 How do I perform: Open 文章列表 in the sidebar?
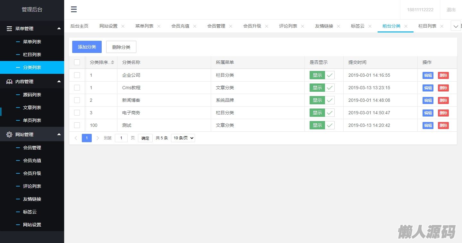coord(32,108)
